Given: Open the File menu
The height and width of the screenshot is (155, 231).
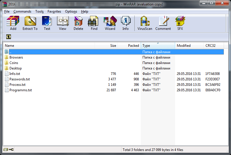Looking at the screenshot, I should [x=7, y=11].
